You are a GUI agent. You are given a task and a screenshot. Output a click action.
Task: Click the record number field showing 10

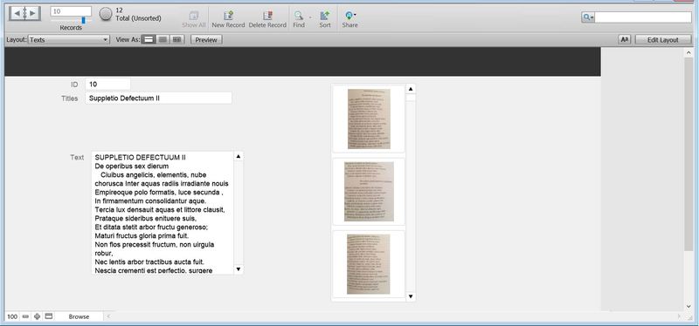(71, 11)
